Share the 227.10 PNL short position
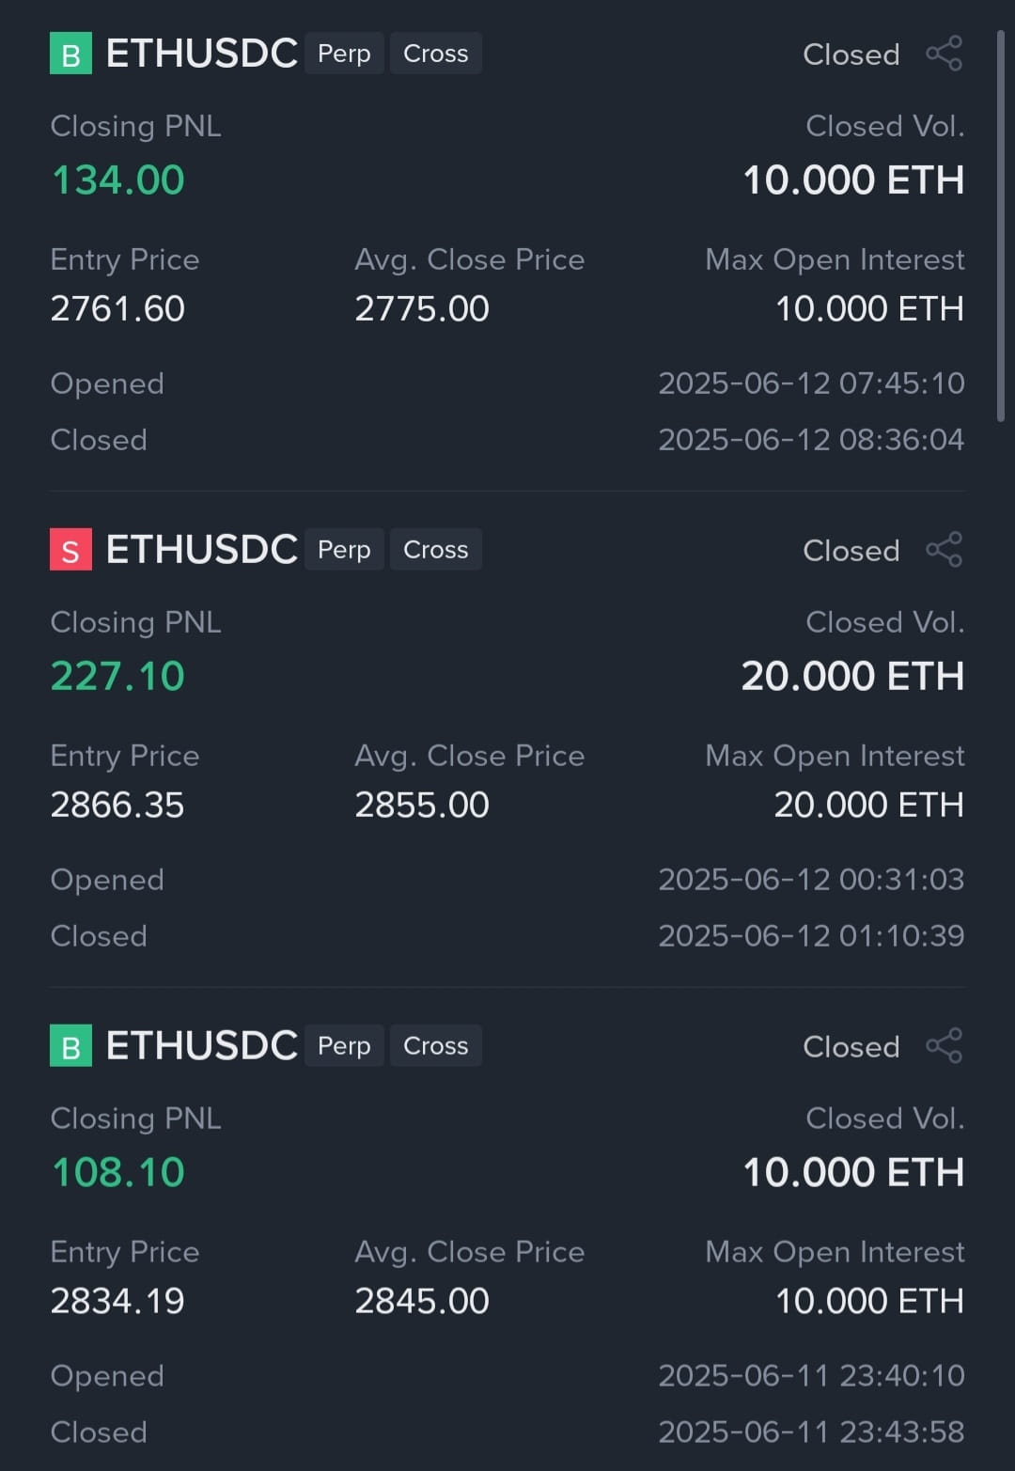This screenshot has width=1015, height=1471. click(944, 550)
